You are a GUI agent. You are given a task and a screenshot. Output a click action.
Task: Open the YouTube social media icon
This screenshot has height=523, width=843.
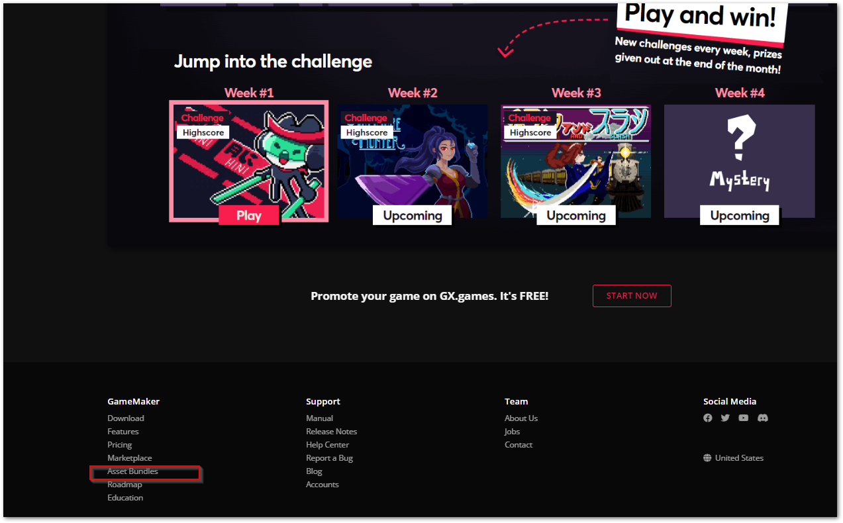(744, 418)
